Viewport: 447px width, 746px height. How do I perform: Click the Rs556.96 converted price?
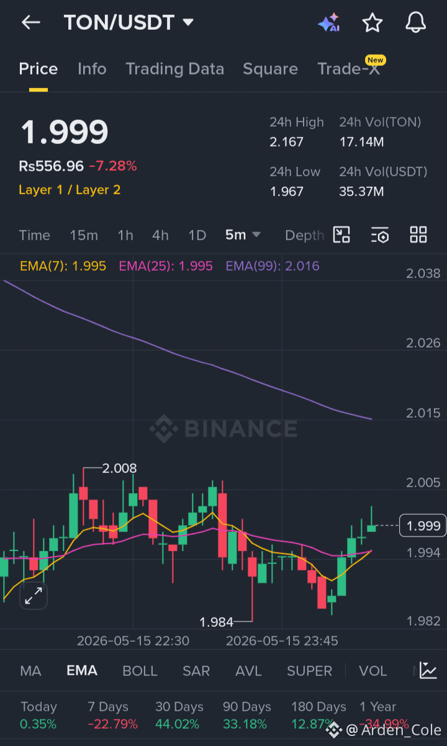point(51,166)
